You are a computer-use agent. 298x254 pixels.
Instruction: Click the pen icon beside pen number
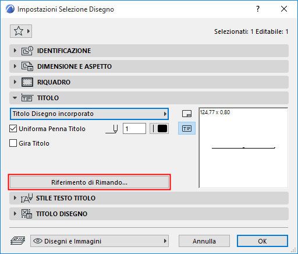(112, 129)
